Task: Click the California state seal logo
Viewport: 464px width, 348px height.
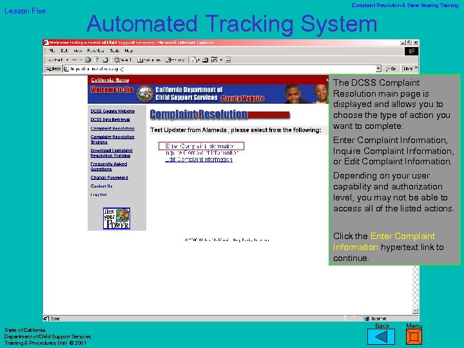Action: [145, 94]
